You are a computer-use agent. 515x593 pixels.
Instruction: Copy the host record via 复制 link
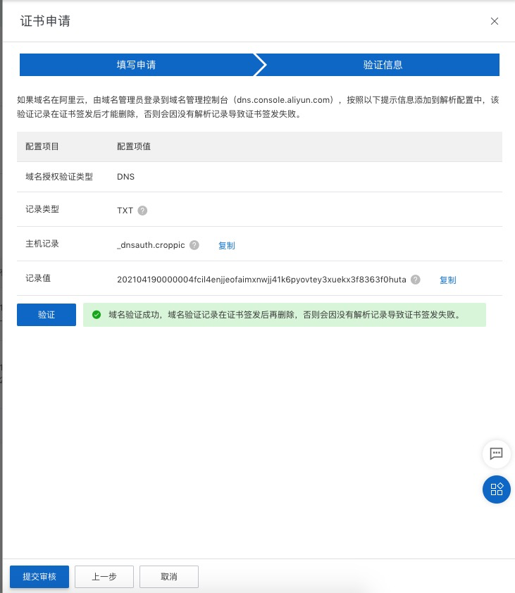(226, 246)
